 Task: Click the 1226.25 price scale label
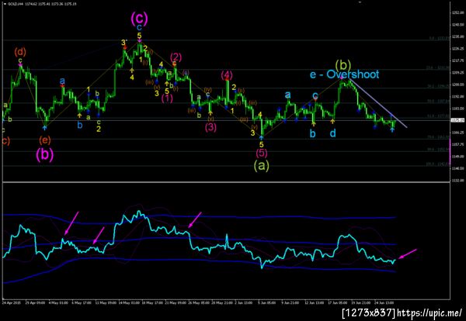tap(458, 48)
